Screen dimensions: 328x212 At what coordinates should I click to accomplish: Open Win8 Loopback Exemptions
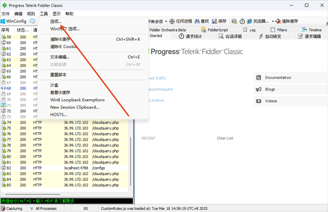(77, 100)
